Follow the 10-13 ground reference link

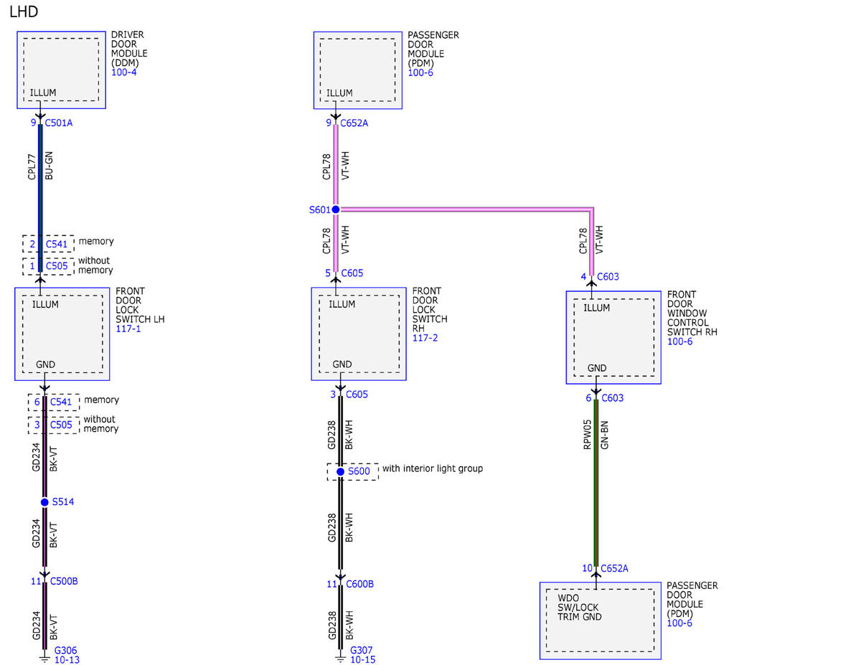[67, 660]
